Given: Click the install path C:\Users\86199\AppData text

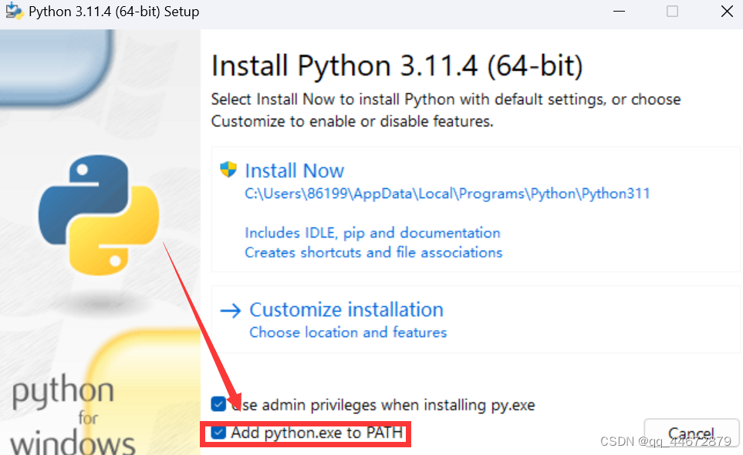Looking at the screenshot, I should 447,194.
